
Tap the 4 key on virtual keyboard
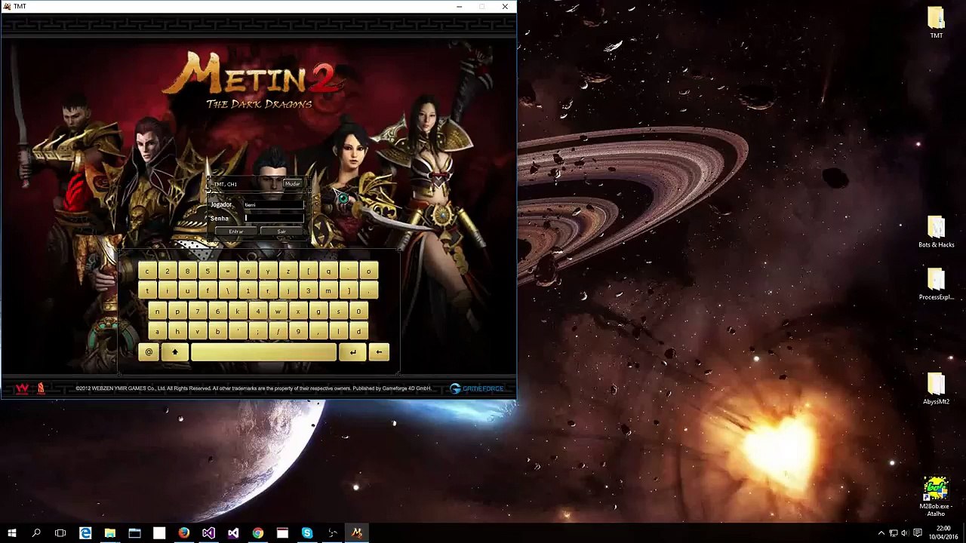257,311
